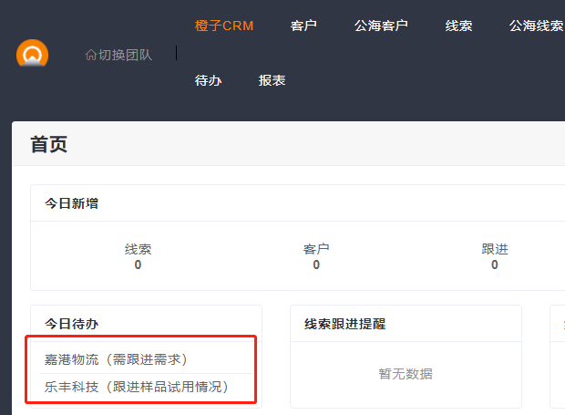Viewport: 565px width, 415px height.
Task: Click the 线索 count under 今日新增
Action: click(x=138, y=265)
